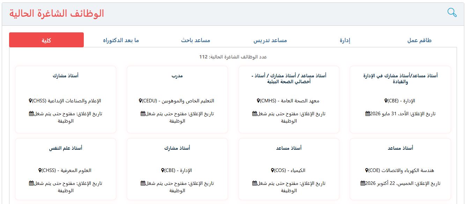The height and width of the screenshot is (204, 465).
Task: Open the ما بعد الدكتوراه tab
Action: 121,40
